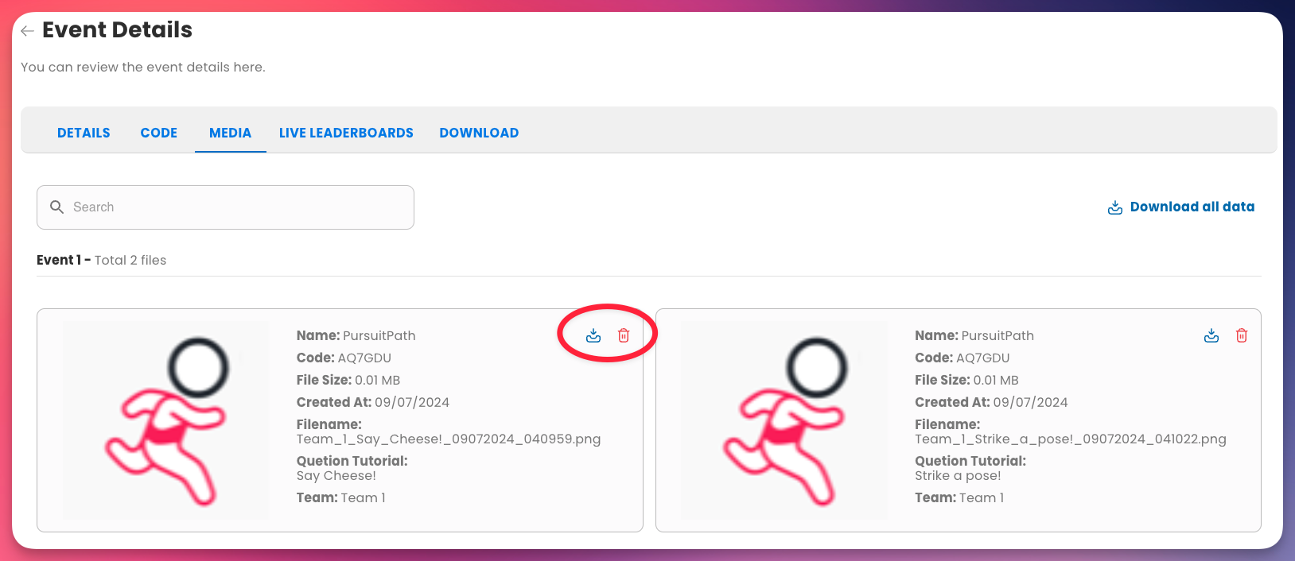Open the DOWNLOAD tab
Screen dimensions: 1295x561
479,133
